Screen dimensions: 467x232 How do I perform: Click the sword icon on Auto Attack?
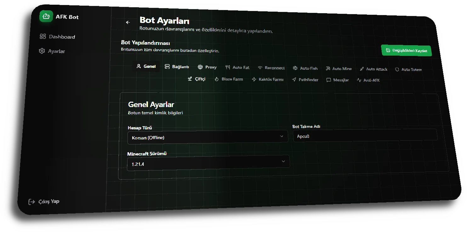pos(362,69)
